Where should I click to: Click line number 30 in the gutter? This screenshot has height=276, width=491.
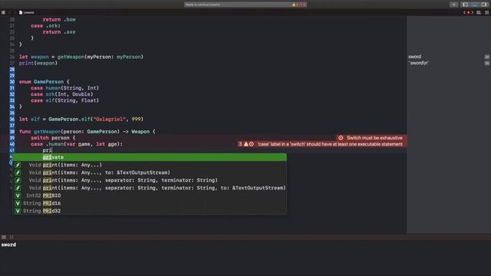tap(12, 82)
